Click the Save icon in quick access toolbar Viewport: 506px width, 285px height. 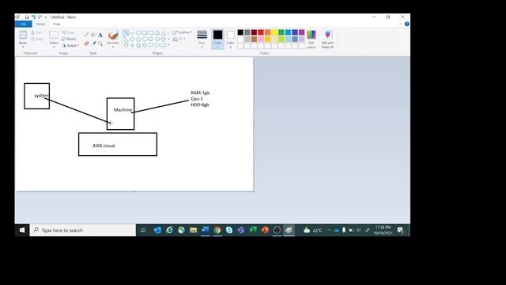tap(27, 17)
